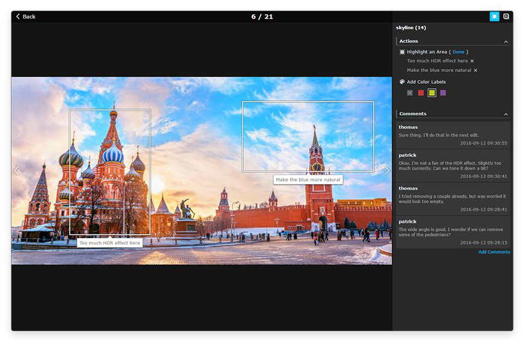The height and width of the screenshot is (340, 522).
Task: Delete the 'Make the blue more natural' highlight
Action: 476,71
